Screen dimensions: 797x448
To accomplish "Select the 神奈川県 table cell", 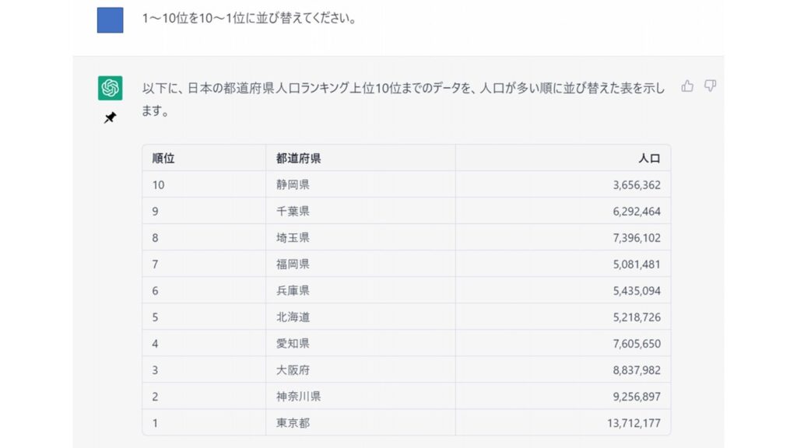I will point(299,397).
